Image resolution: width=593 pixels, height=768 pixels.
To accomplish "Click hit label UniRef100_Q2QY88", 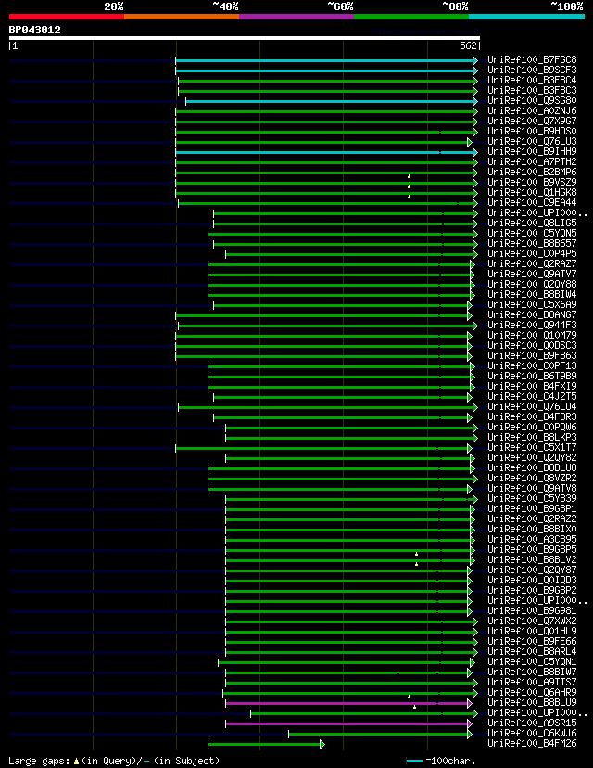I will [532, 284].
